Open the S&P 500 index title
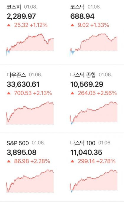 point(18,143)
